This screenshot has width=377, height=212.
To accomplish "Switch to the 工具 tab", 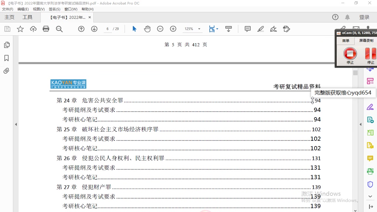I will click(x=27, y=17).
